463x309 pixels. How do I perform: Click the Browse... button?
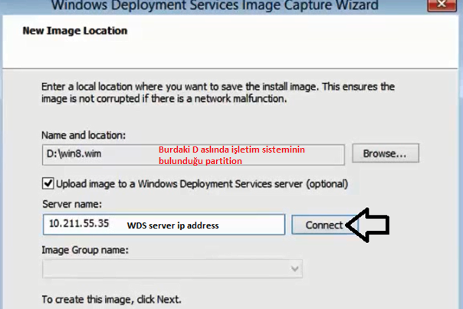(386, 153)
